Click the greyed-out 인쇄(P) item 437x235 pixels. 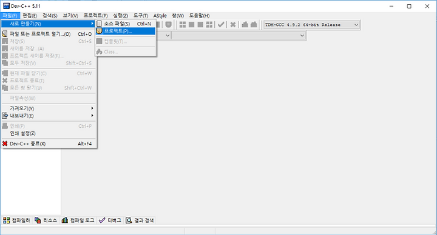click(x=49, y=126)
